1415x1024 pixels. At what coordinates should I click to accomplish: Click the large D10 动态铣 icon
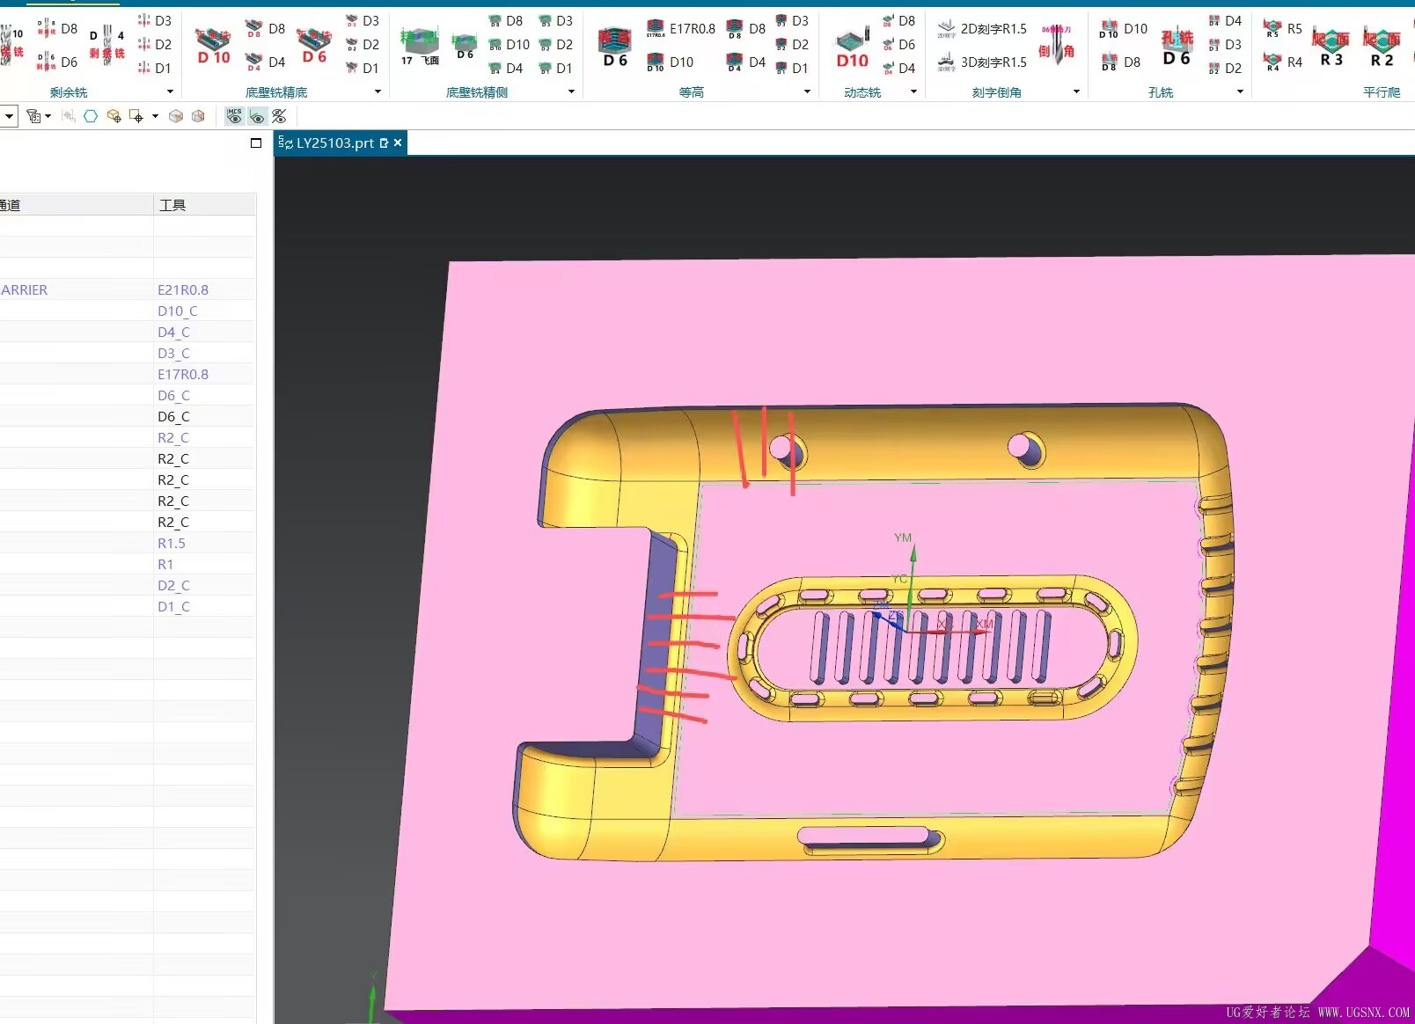pos(852,48)
